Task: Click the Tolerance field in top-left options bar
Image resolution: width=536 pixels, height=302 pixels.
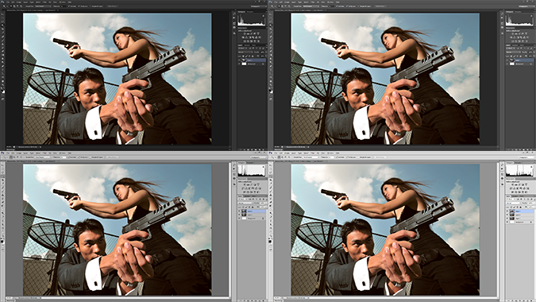Action: [64, 6]
